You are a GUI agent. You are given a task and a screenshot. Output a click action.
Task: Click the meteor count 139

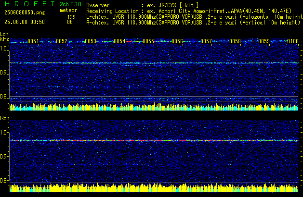coord(71,17)
